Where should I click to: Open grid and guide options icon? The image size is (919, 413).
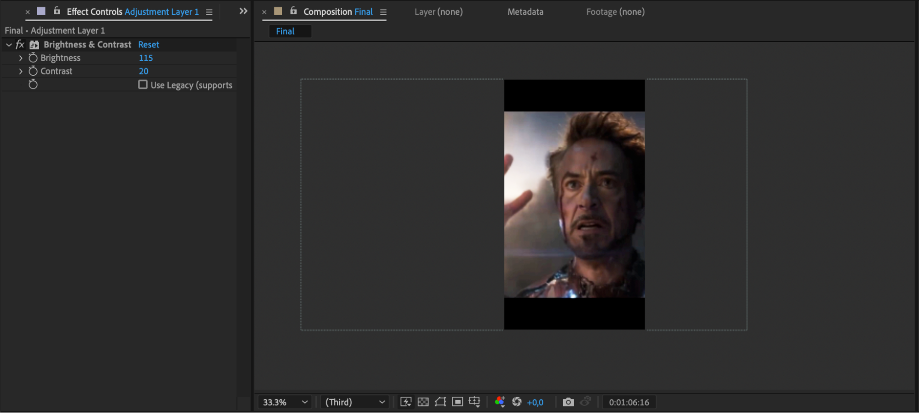474,402
